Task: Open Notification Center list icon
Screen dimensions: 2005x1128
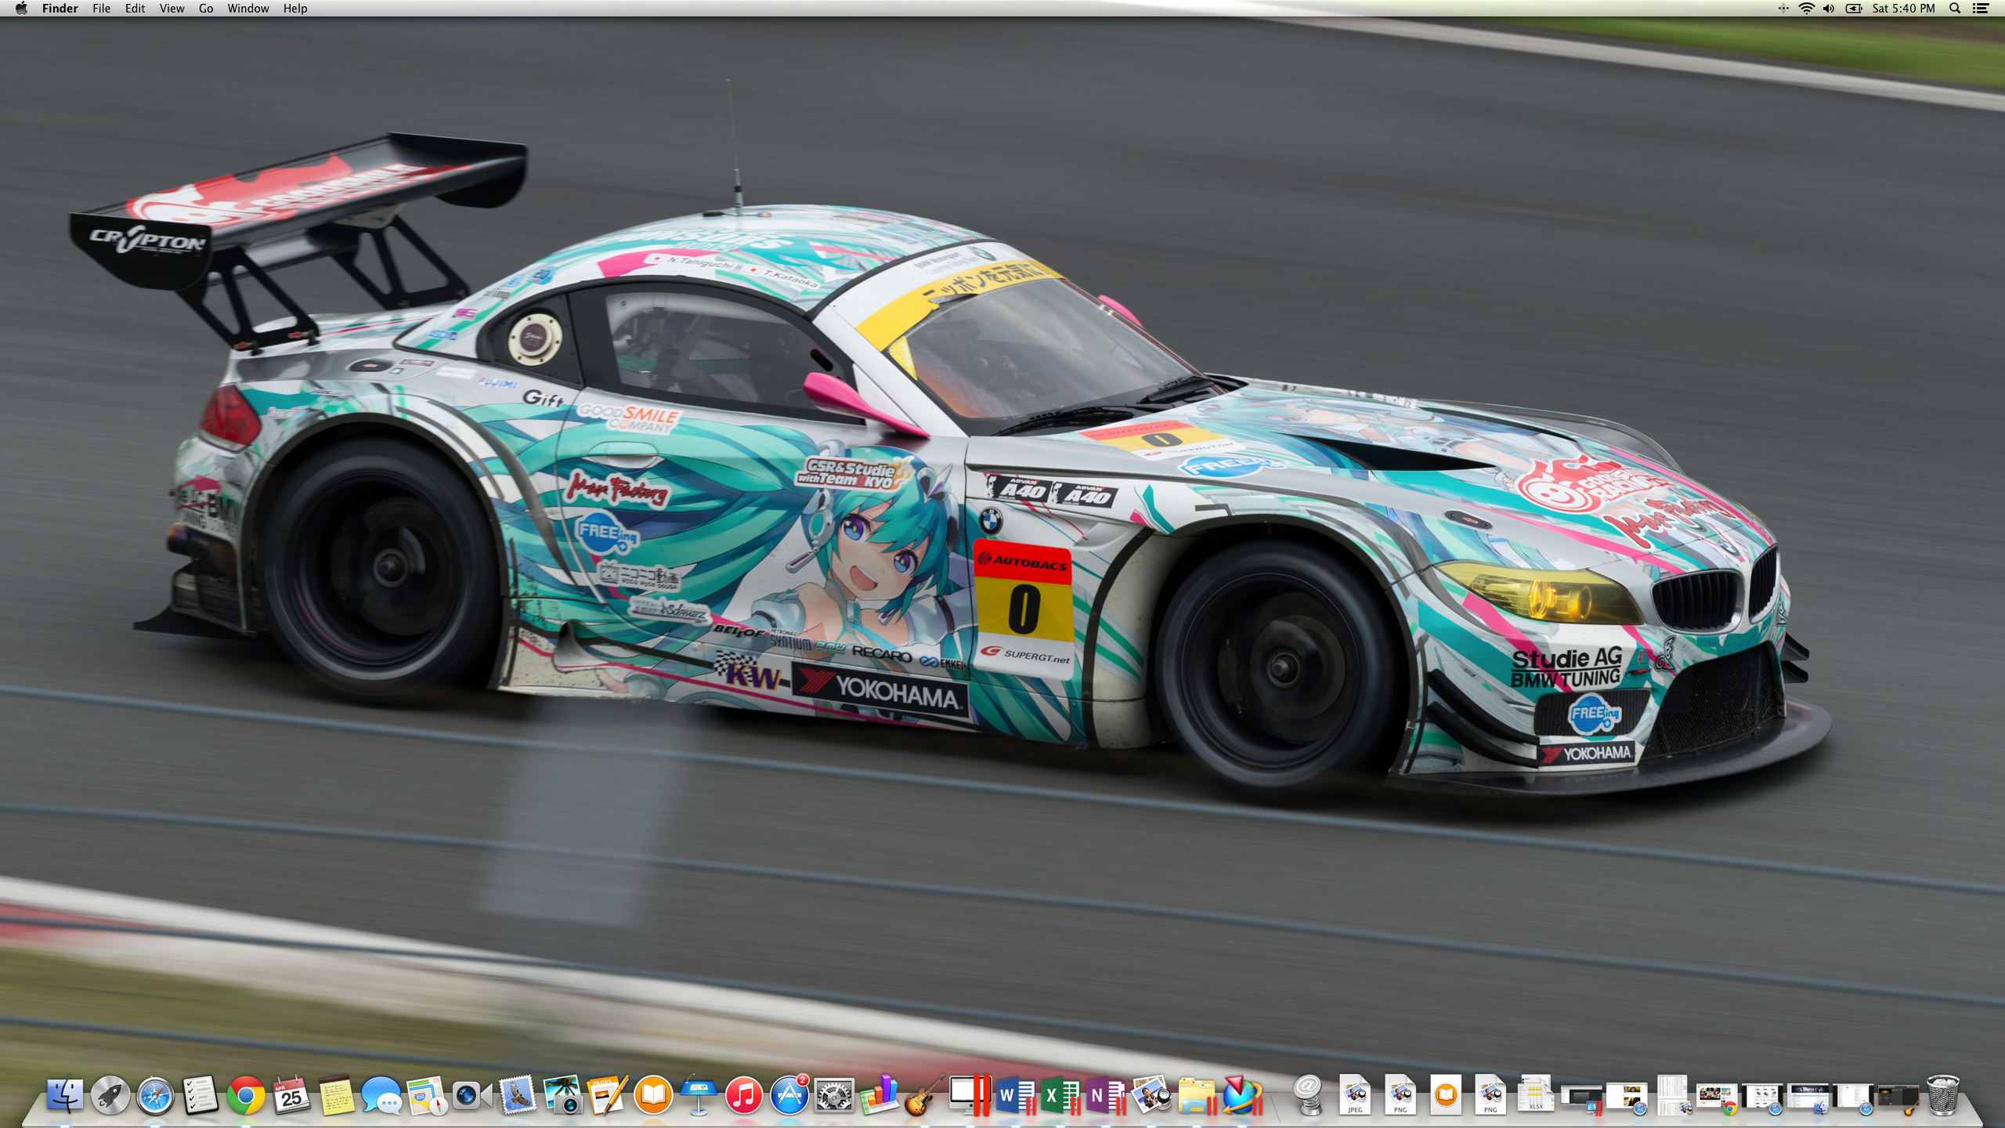Action: [x=1981, y=9]
